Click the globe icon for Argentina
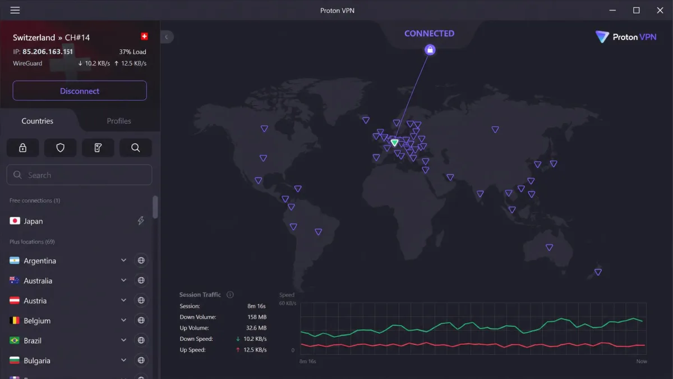Screen dimensions: 673x379 click(141, 261)
